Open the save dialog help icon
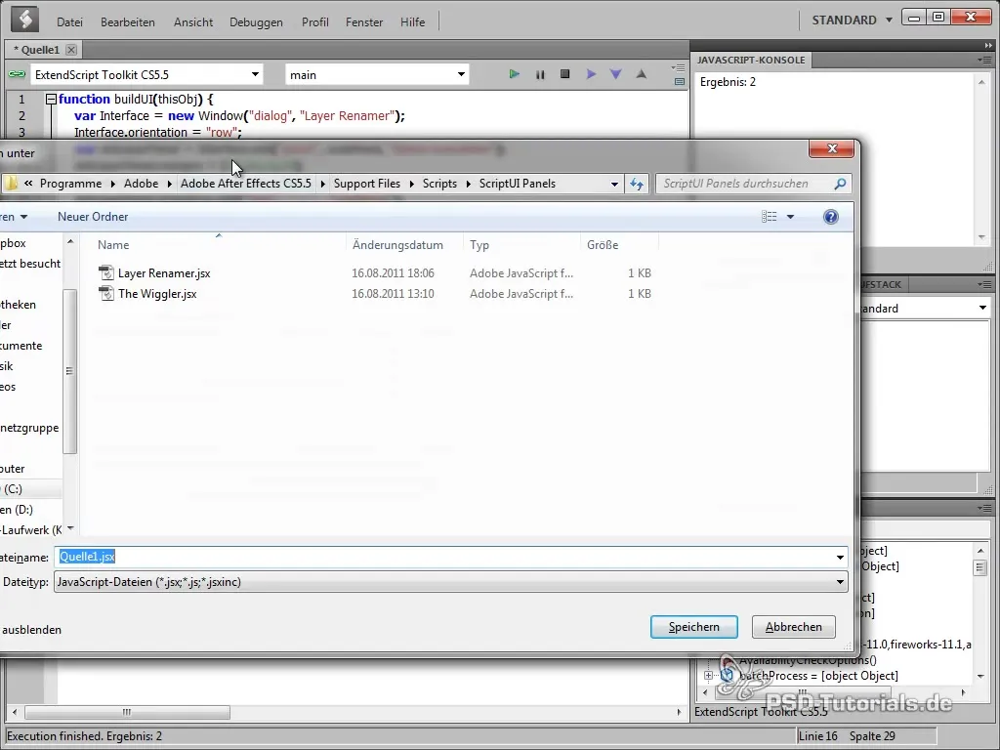Viewport: 1000px width, 750px height. 830,217
